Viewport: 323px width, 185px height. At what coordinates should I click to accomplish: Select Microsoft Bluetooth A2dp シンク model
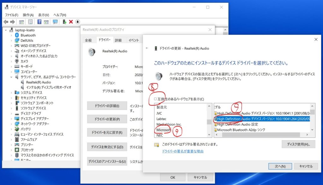click(x=241, y=130)
